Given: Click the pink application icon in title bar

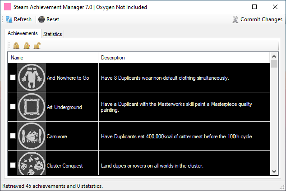Looking at the screenshot, I should pyautogui.click(x=8, y=7).
